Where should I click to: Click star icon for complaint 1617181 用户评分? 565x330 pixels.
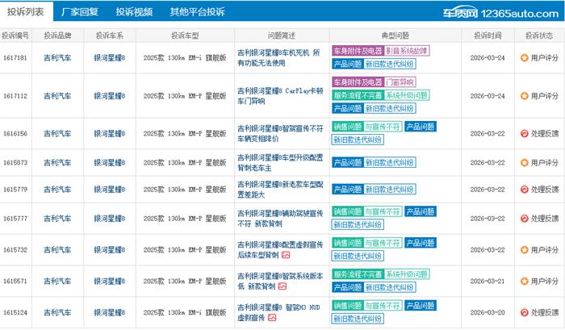(524, 57)
